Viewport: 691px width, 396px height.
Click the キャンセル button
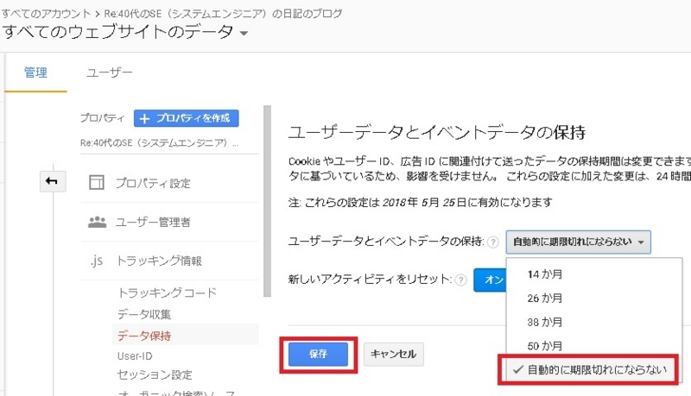[394, 355]
